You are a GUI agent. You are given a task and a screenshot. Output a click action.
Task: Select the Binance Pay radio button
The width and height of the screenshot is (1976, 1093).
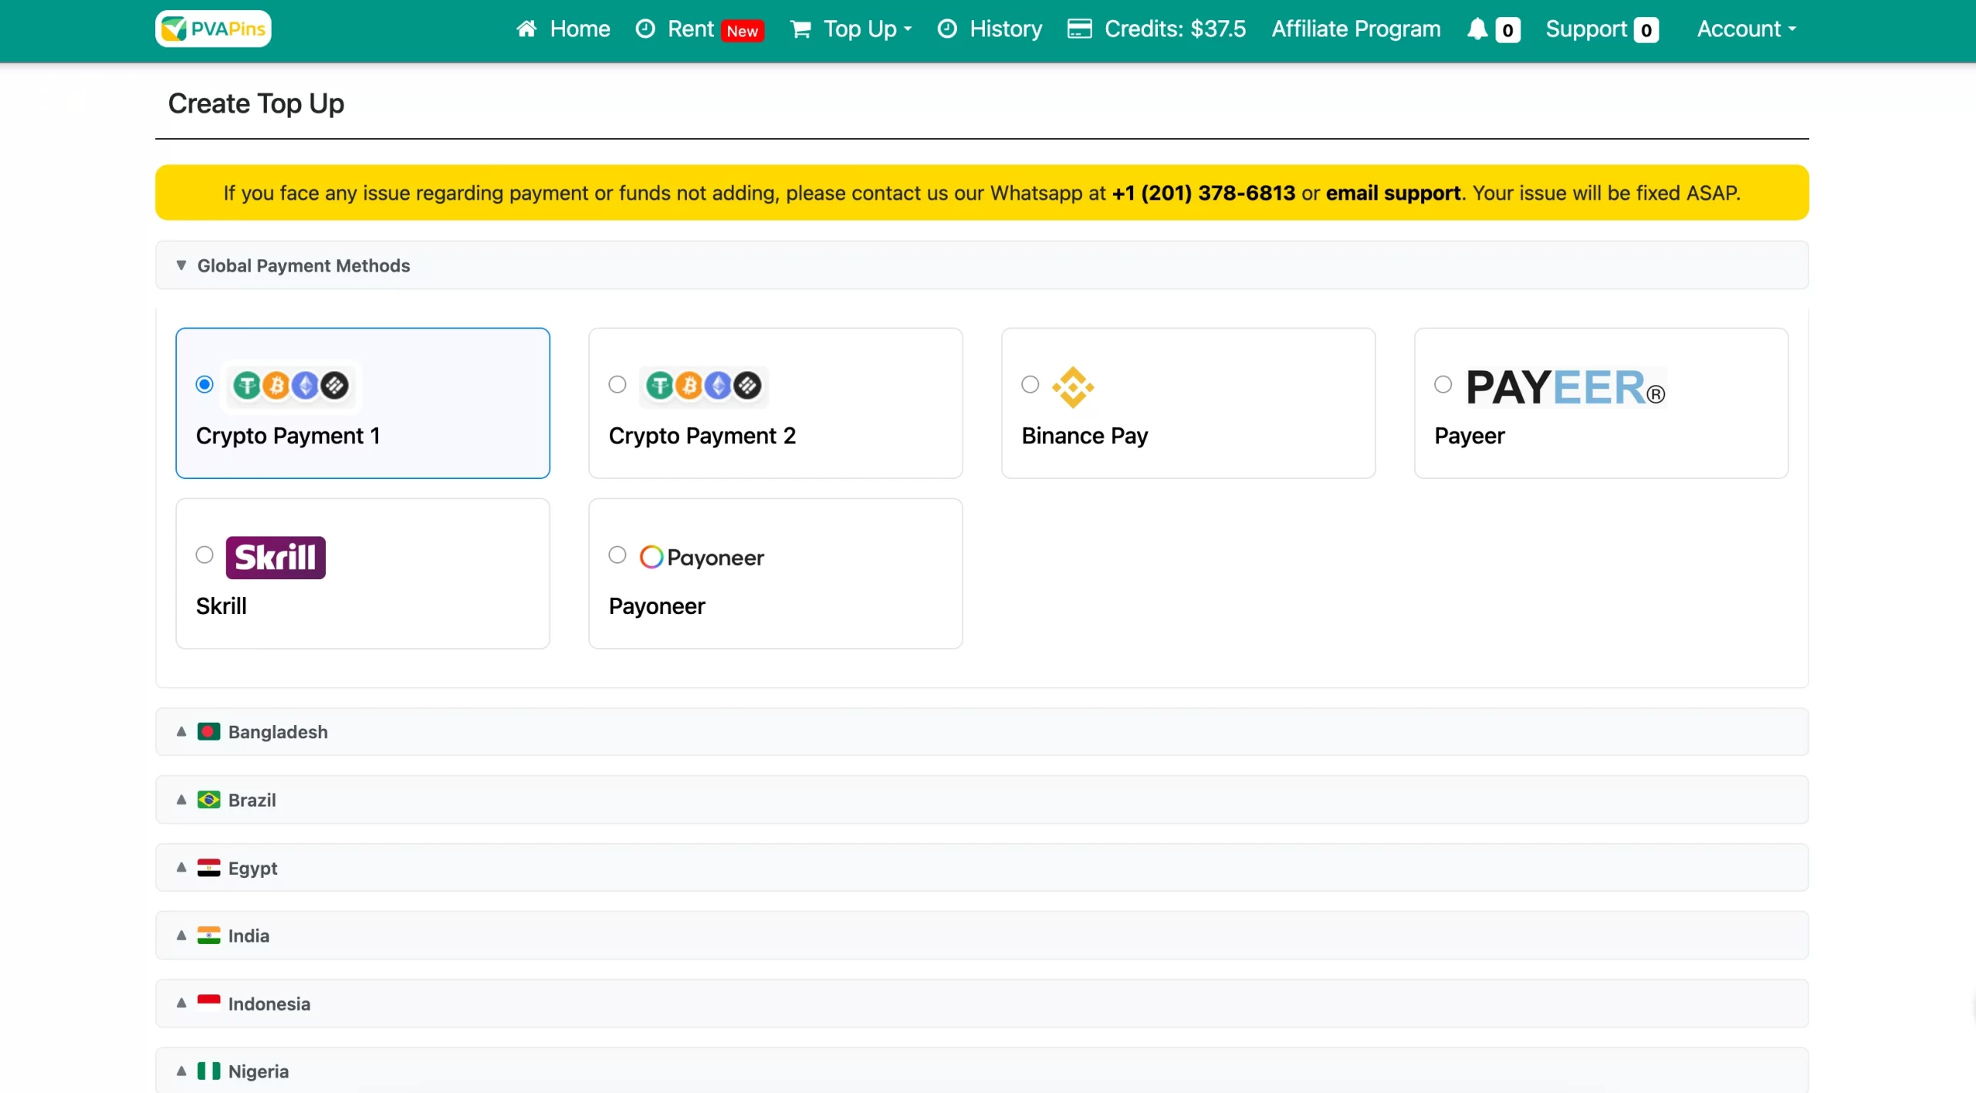click(x=1030, y=384)
